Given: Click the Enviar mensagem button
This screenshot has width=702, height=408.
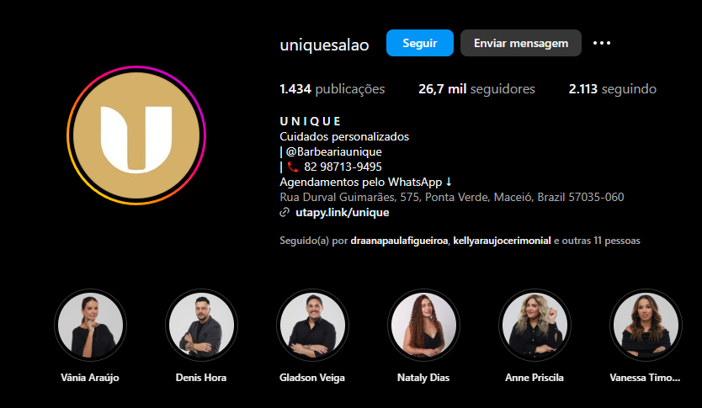Looking at the screenshot, I should (521, 43).
